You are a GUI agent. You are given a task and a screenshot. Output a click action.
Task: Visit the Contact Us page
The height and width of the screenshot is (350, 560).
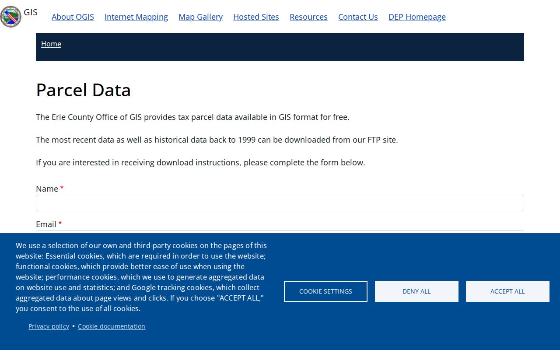358,17
